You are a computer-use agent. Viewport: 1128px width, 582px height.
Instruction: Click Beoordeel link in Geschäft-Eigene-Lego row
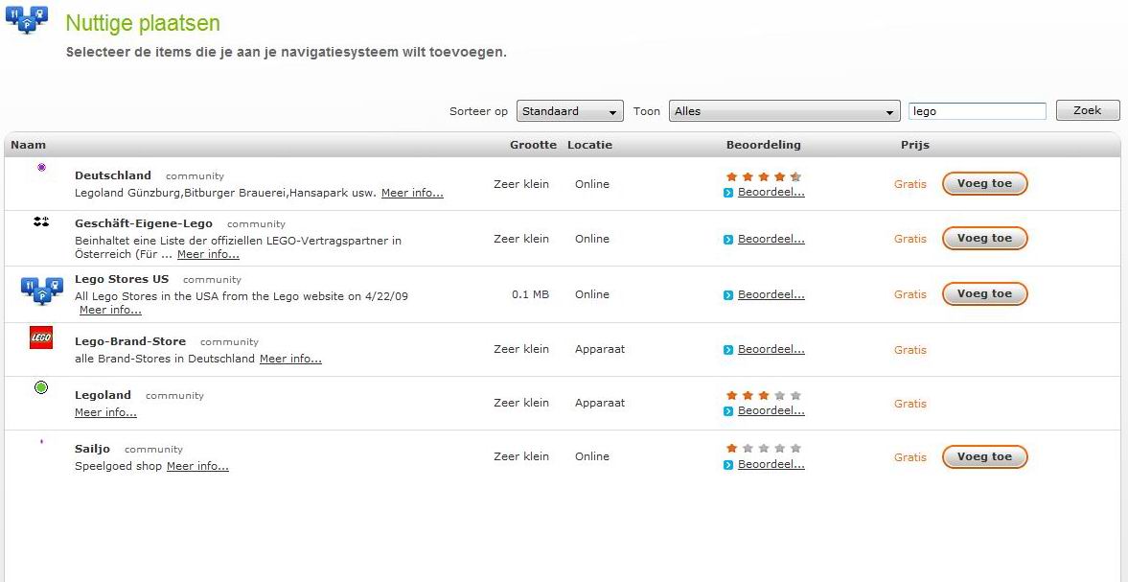click(771, 239)
